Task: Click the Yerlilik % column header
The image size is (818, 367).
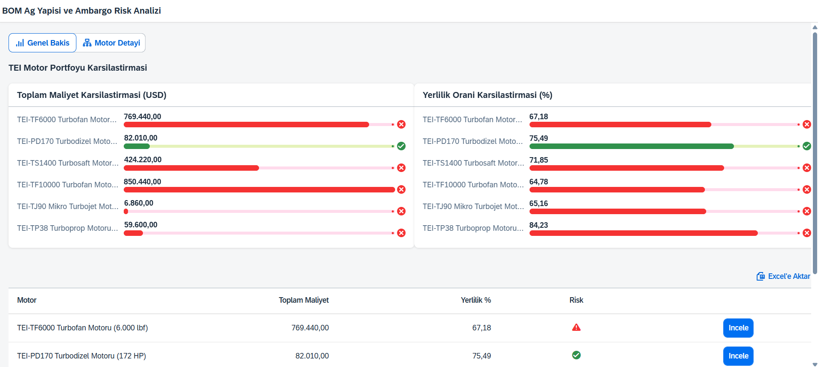Action: 476,300
